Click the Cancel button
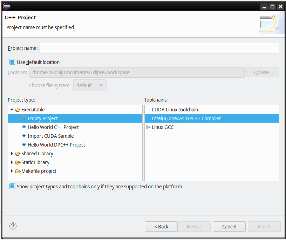Screen dimensions: 286x240 point(229,226)
